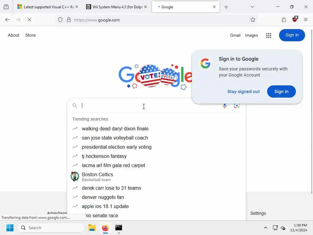
Task: Open the About link
Action: pyautogui.click(x=13, y=35)
